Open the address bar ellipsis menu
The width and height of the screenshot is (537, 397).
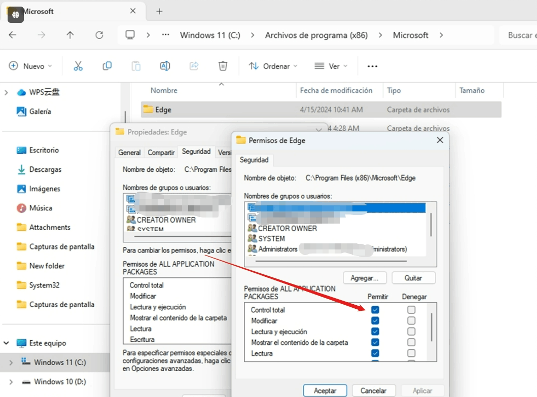click(x=165, y=35)
